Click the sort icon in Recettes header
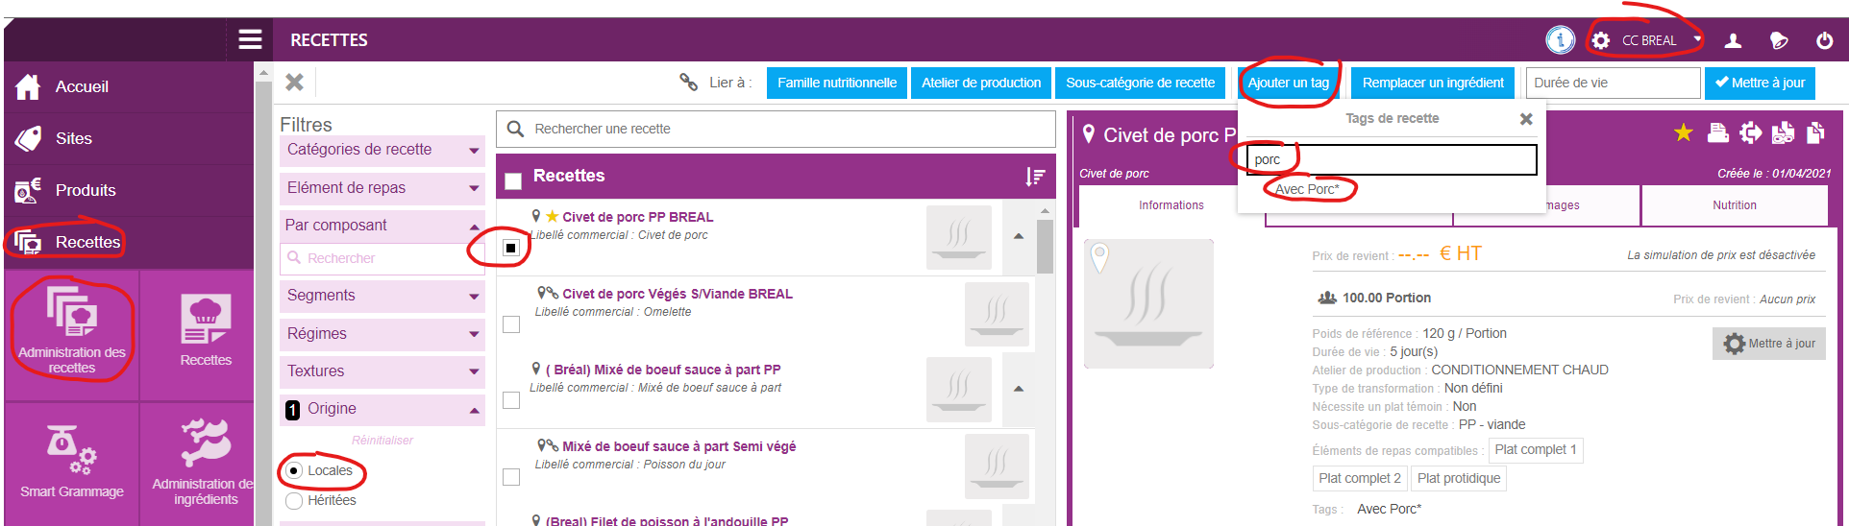 (x=1035, y=177)
